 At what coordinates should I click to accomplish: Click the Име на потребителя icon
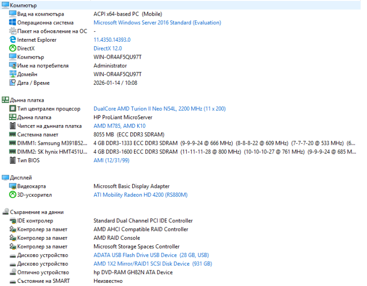12,66
